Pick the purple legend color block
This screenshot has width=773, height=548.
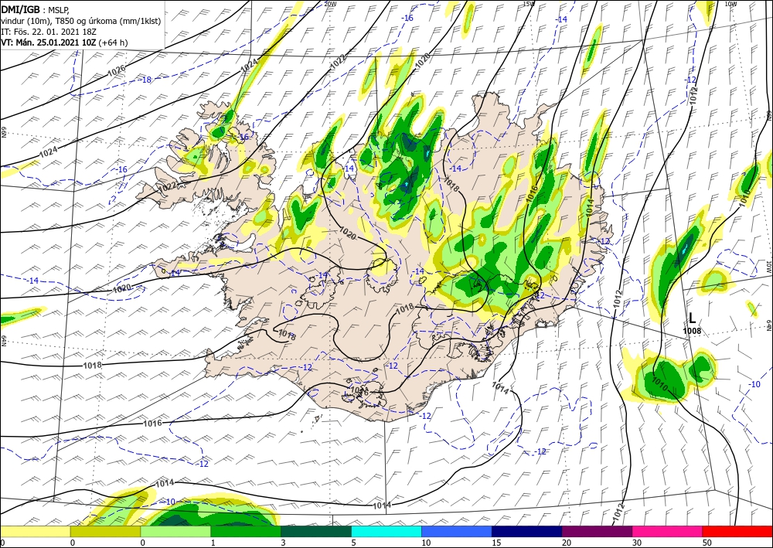597,531
